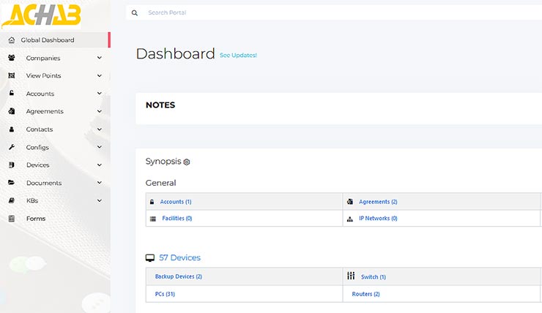Click the Documents folder icon
The width and height of the screenshot is (542, 313).
coord(12,183)
